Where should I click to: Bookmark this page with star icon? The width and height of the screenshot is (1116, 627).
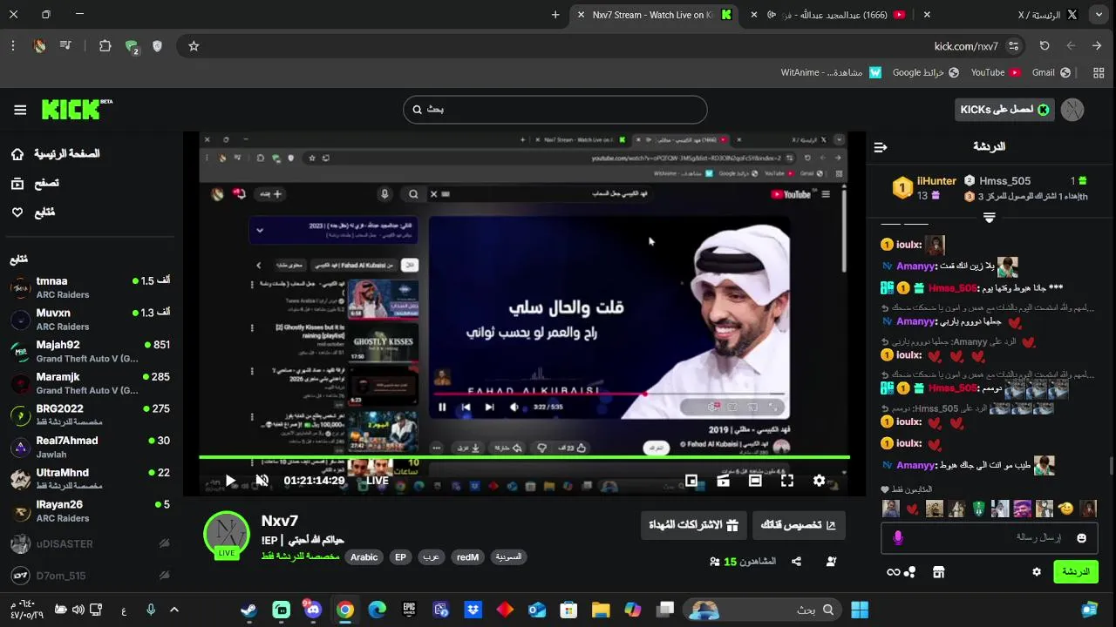point(194,46)
